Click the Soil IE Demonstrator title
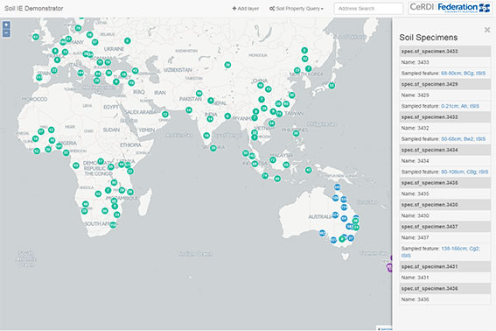The width and height of the screenshot is (496, 331). pos(34,9)
